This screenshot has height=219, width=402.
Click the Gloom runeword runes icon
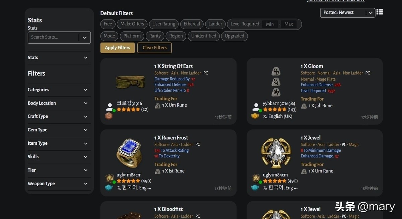click(x=276, y=82)
